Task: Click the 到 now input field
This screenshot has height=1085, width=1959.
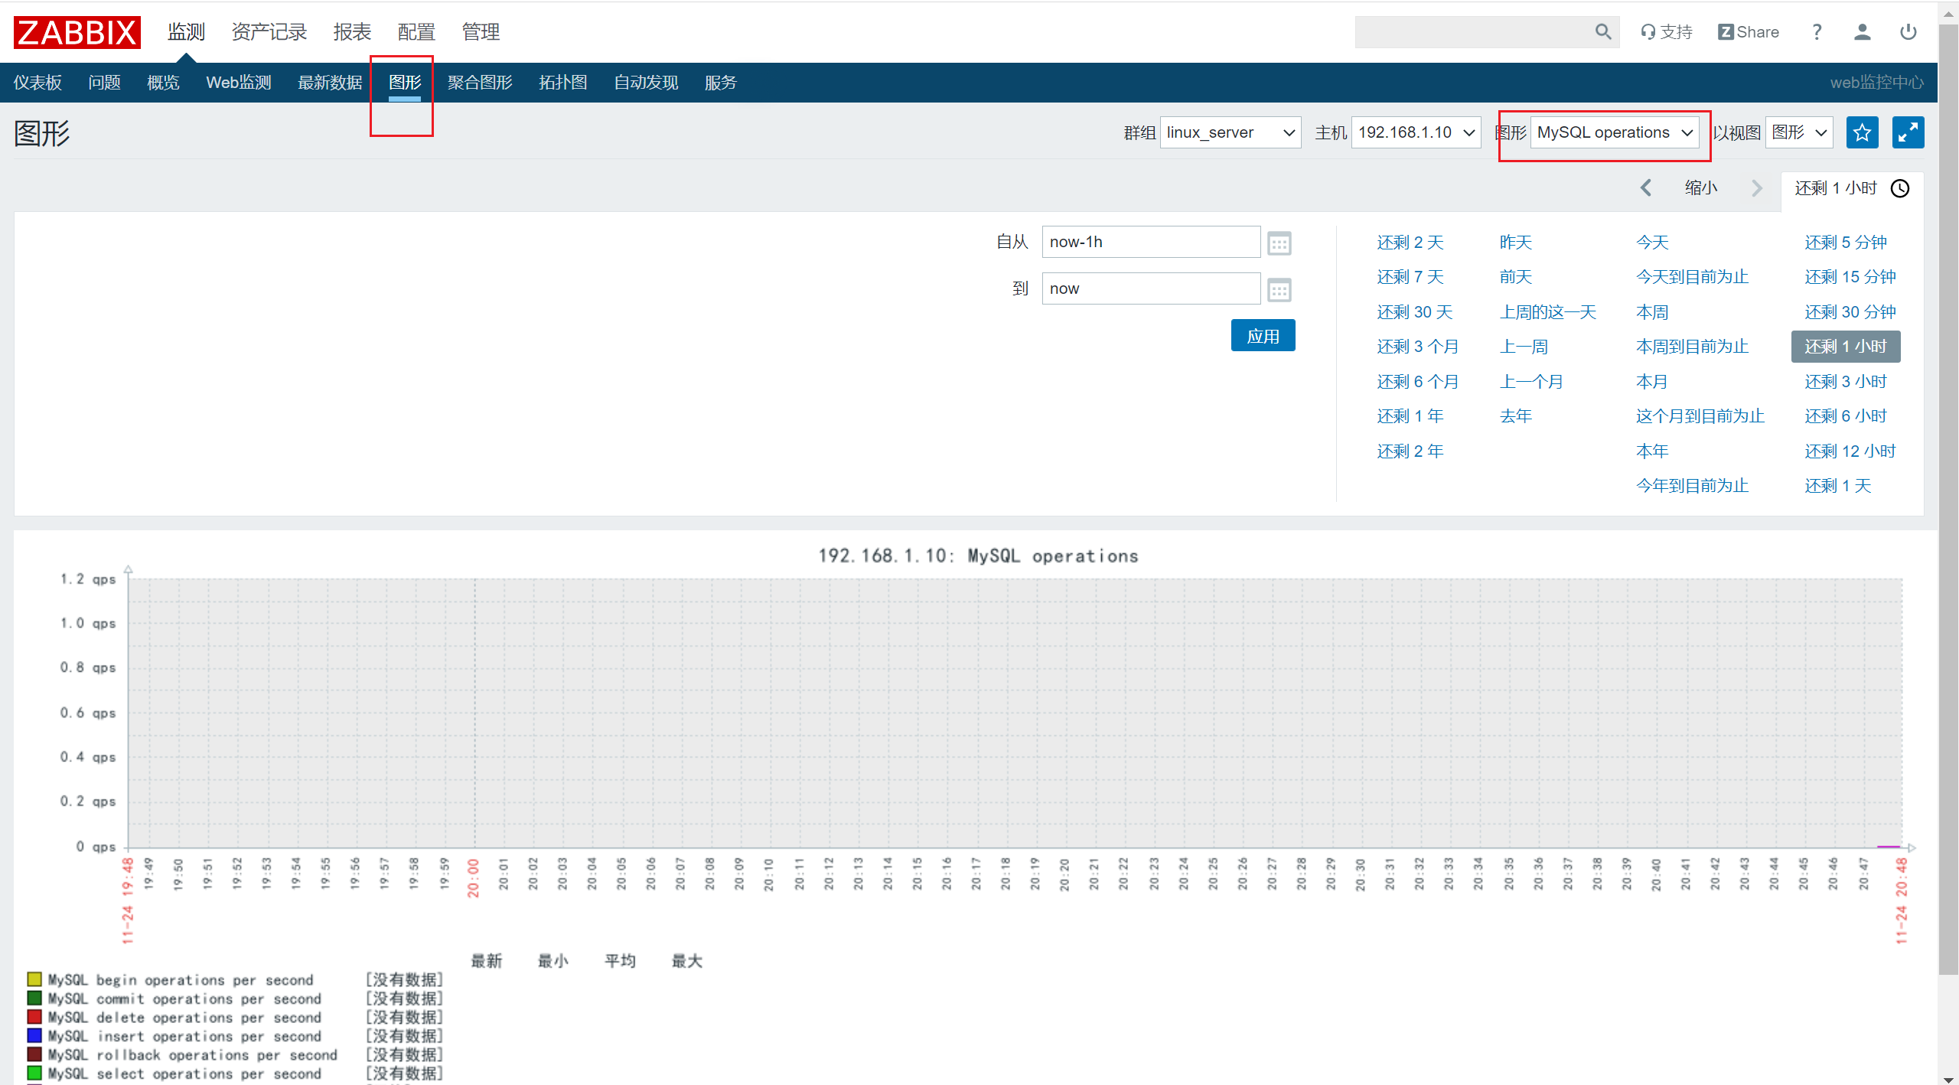Action: 1151,288
